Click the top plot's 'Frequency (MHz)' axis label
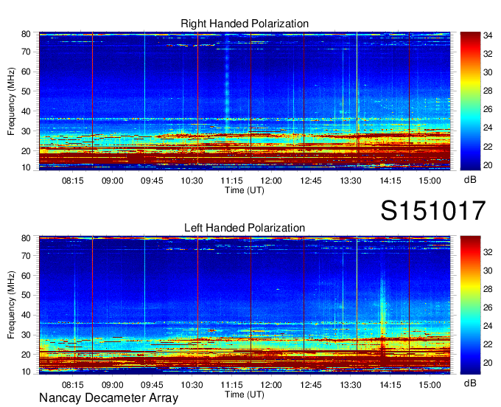 coord(11,101)
